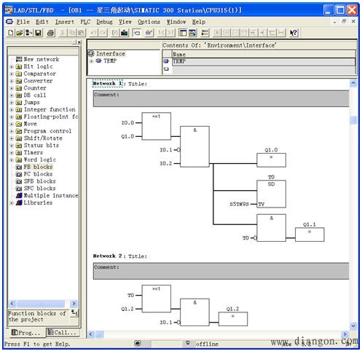
Task: Select the Q1.0 assignment output box
Action: pos(271,160)
